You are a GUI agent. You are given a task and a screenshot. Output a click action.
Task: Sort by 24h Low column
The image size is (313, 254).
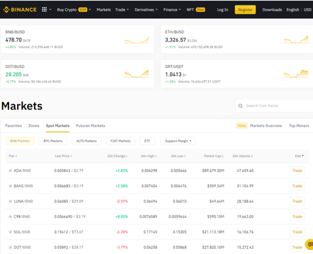click(x=179, y=156)
